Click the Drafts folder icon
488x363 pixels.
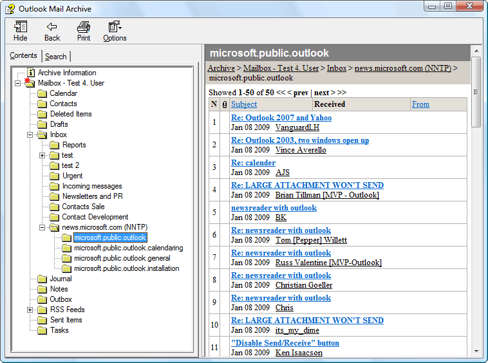point(42,124)
